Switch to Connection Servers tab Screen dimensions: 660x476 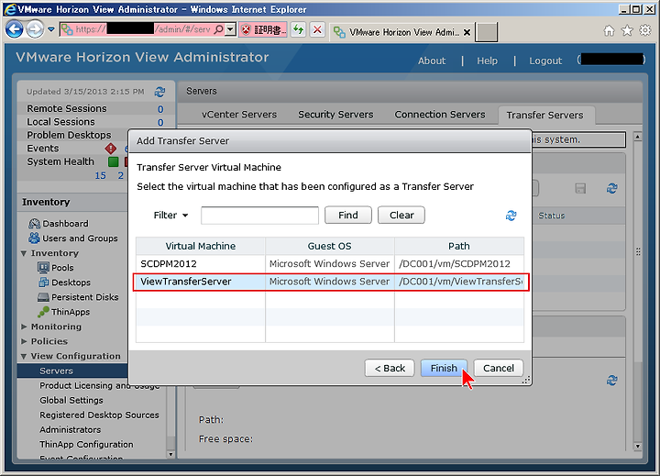pyautogui.click(x=440, y=115)
